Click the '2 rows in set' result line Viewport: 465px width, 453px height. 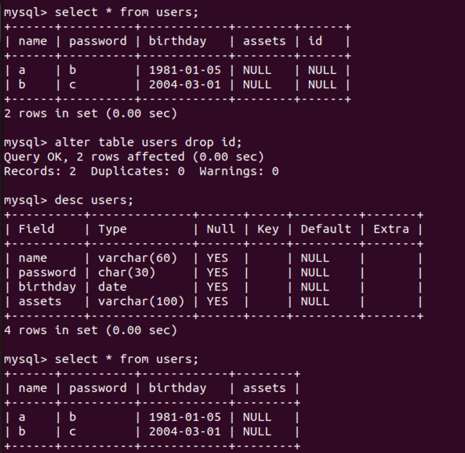click(90, 114)
